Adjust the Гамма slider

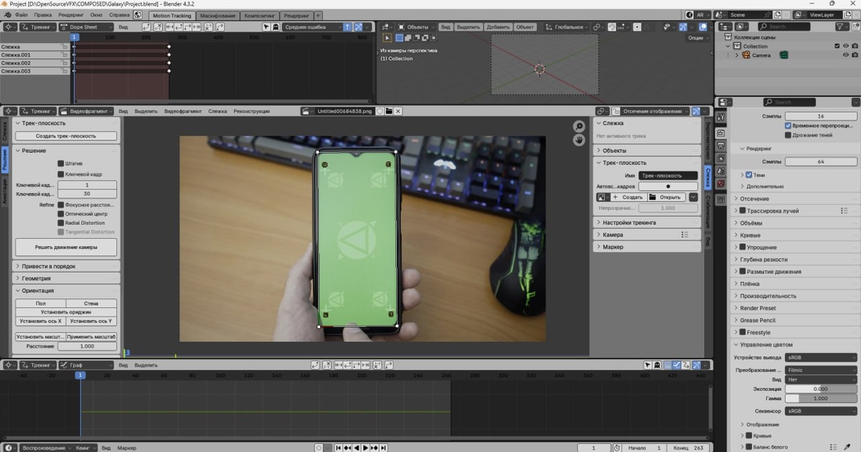pyautogui.click(x=821, y=397)
